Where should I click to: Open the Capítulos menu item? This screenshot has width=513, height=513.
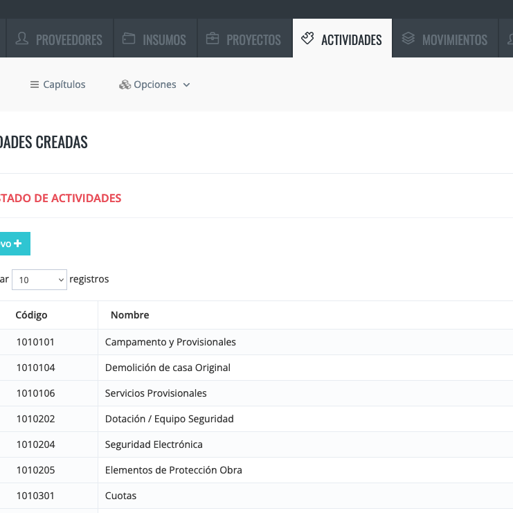64,84
